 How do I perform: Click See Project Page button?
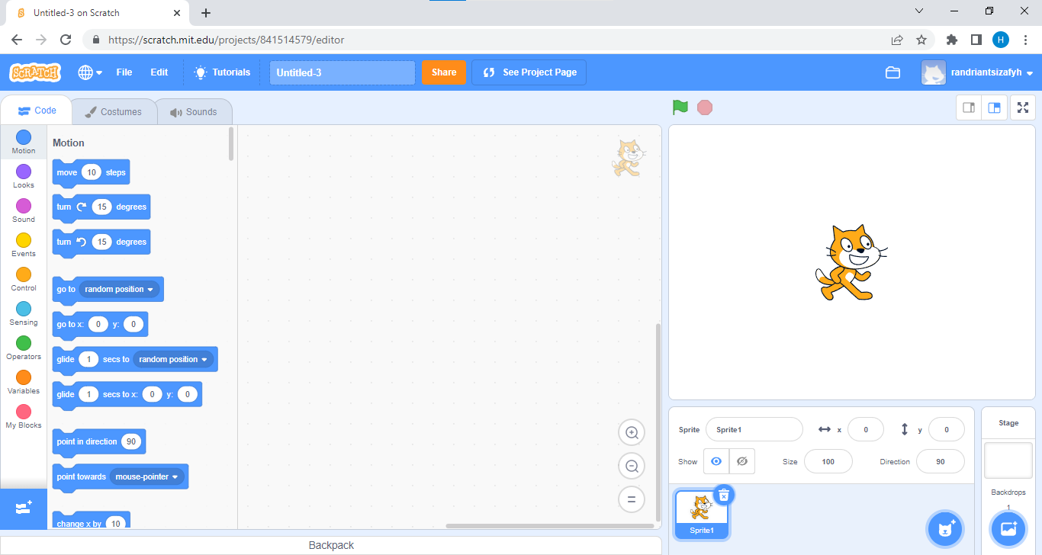[529, 72]
